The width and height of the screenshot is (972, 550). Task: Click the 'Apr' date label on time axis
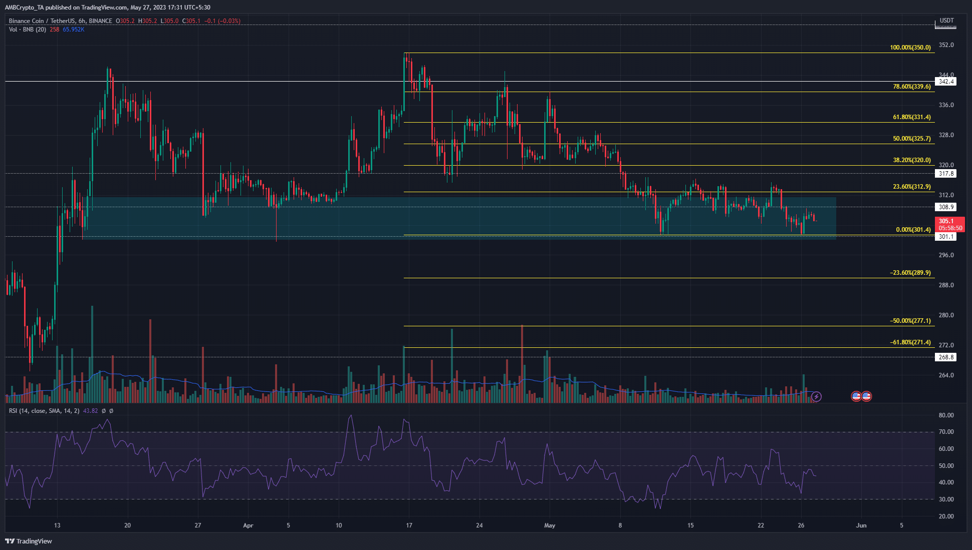[248, 525]
